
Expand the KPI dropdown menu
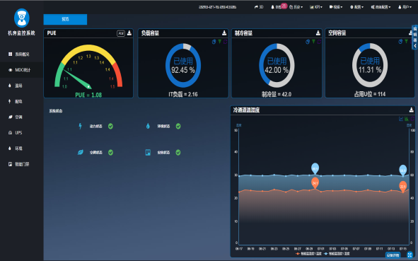[316, 7]
